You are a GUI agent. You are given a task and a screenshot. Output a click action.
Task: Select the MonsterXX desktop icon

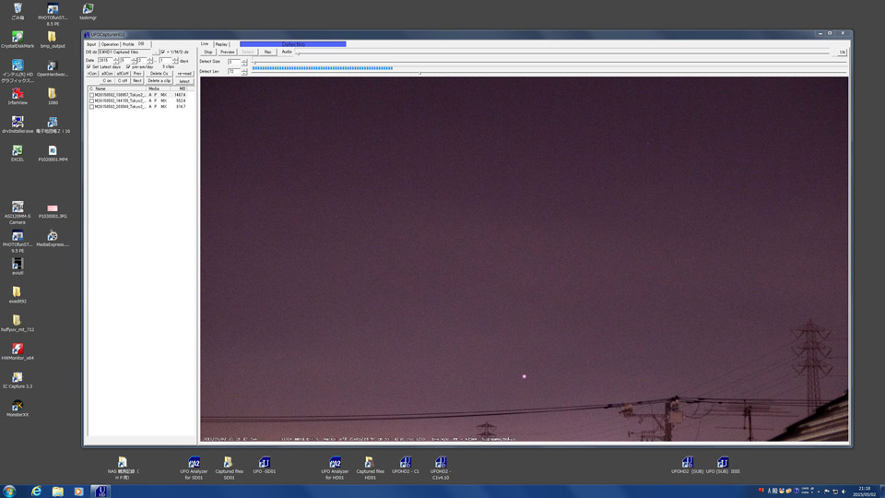coord(18,409)
